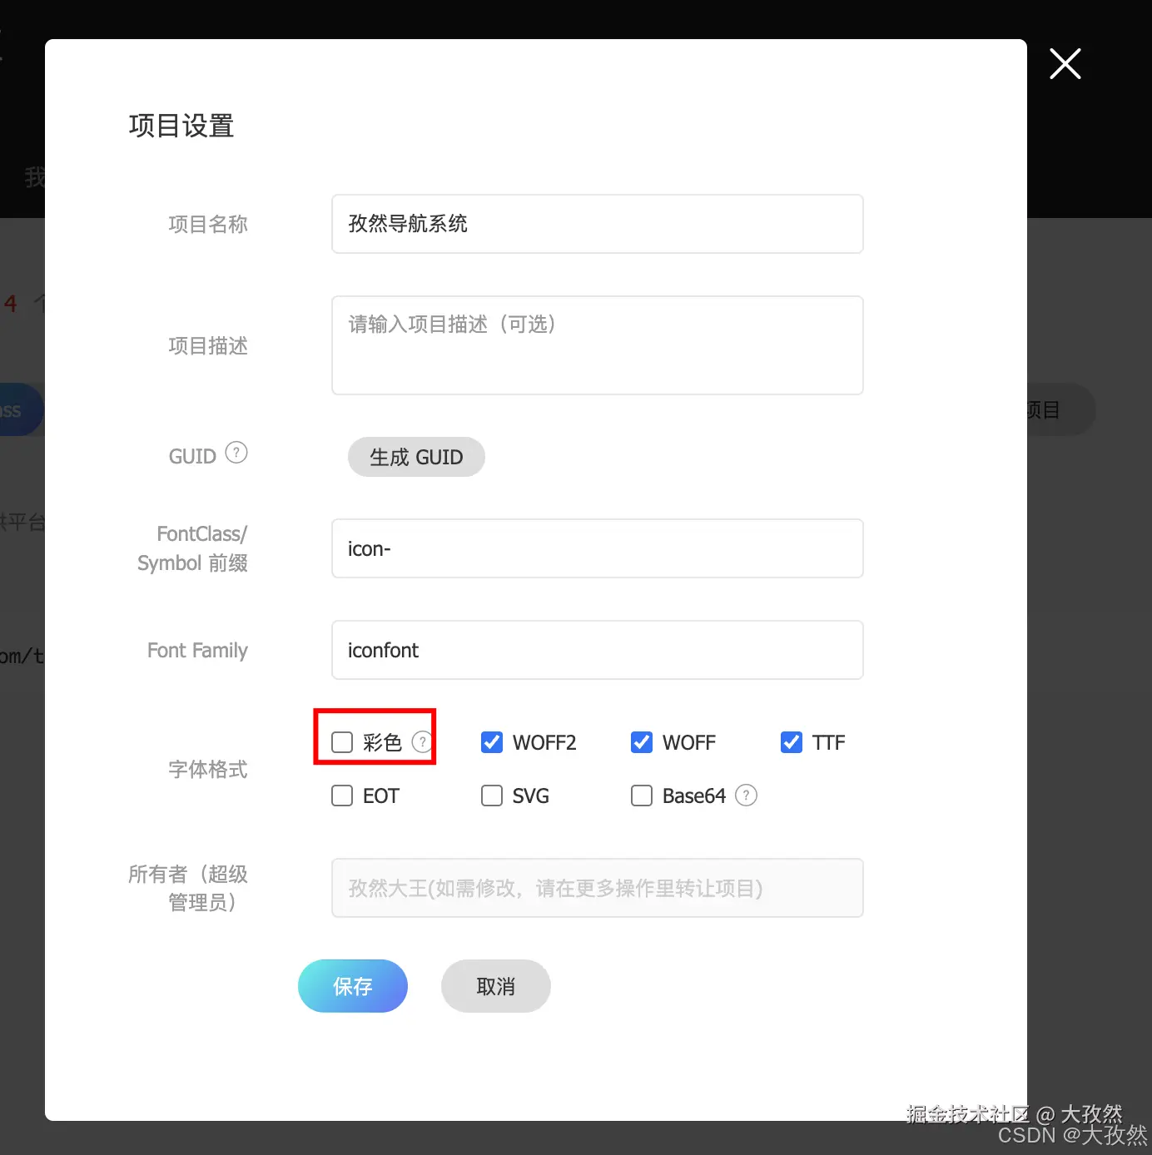This screenshot has height=1155, width=1152.
Task: Uncheck the TTF format checkbox
Action: point(792,742)
